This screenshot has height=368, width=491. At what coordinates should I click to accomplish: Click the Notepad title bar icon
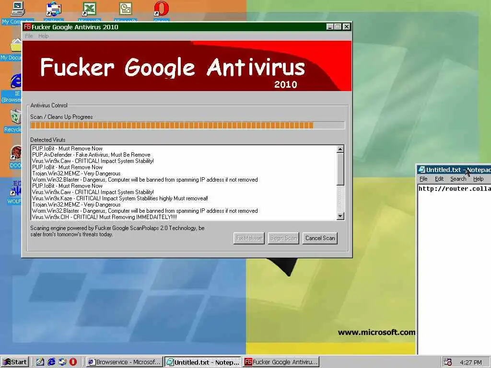(421, 170)
